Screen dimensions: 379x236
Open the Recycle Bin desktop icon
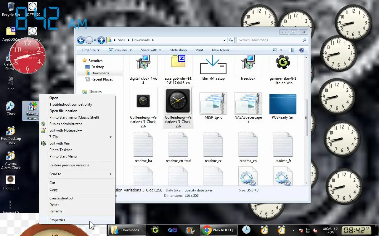[11, 9]
